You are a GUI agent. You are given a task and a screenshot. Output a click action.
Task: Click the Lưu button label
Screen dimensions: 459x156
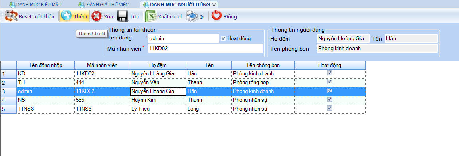coord(135,16)
